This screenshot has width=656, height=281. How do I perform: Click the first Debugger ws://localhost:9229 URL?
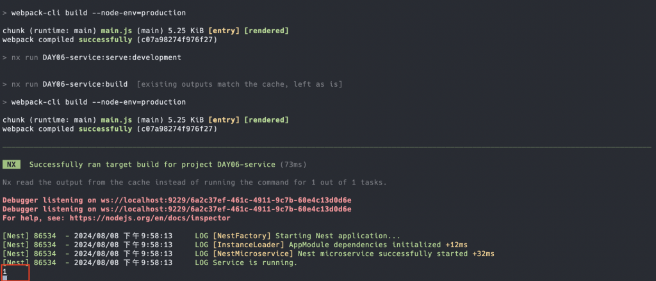point(226,200)
